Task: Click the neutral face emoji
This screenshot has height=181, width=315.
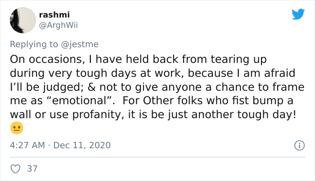Action: [x=16, y=128]
